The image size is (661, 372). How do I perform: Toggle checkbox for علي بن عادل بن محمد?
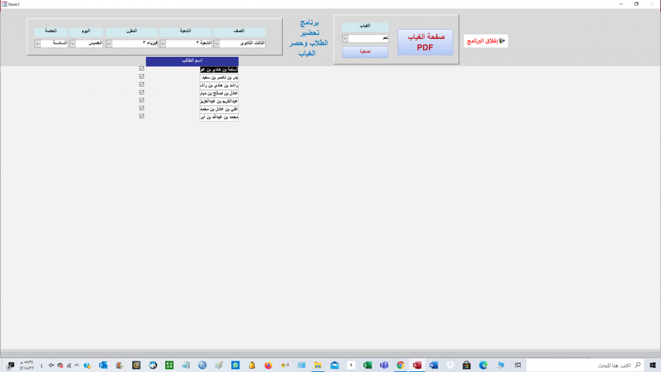click(x=141, y=108)
